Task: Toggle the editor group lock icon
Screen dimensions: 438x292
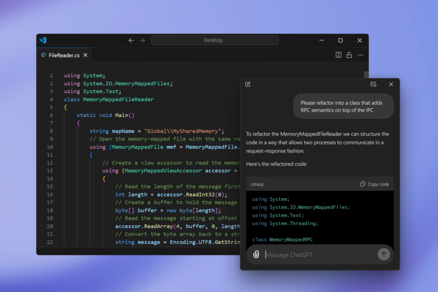Action: [x=349, y=55]
